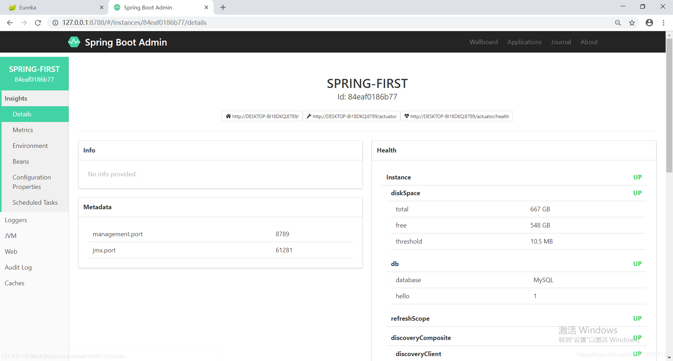Click the discoveryClient health entry
Screen dimensions: 673x361
518,354
